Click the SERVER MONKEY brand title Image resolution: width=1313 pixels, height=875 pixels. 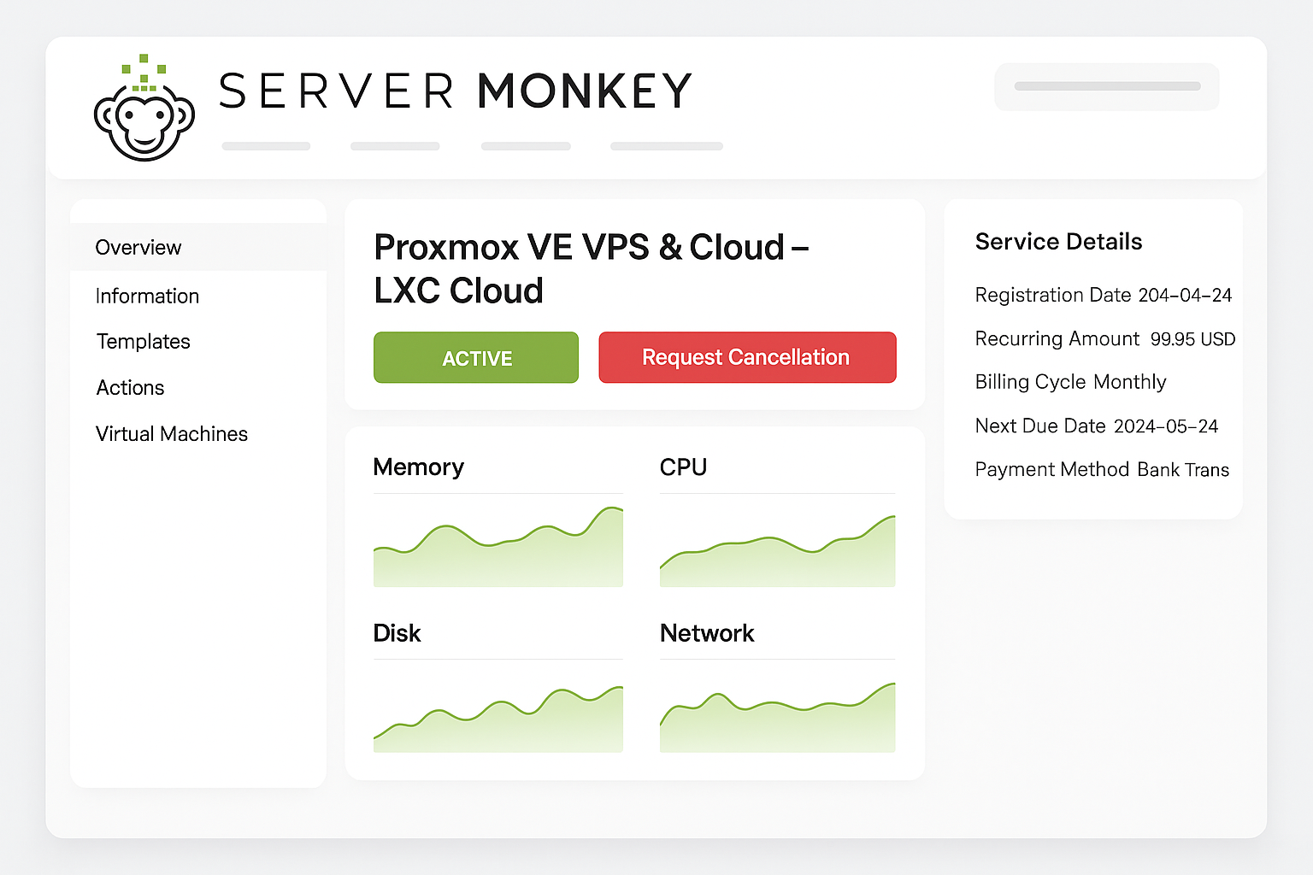click(456, 91)
